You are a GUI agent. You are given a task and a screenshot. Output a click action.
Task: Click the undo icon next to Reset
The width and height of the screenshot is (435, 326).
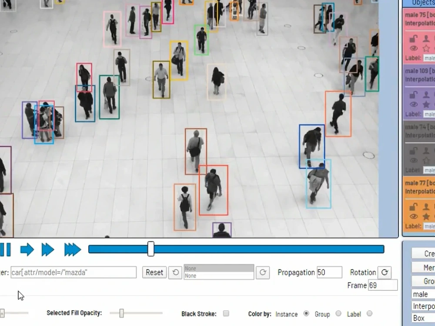(175, 272)
